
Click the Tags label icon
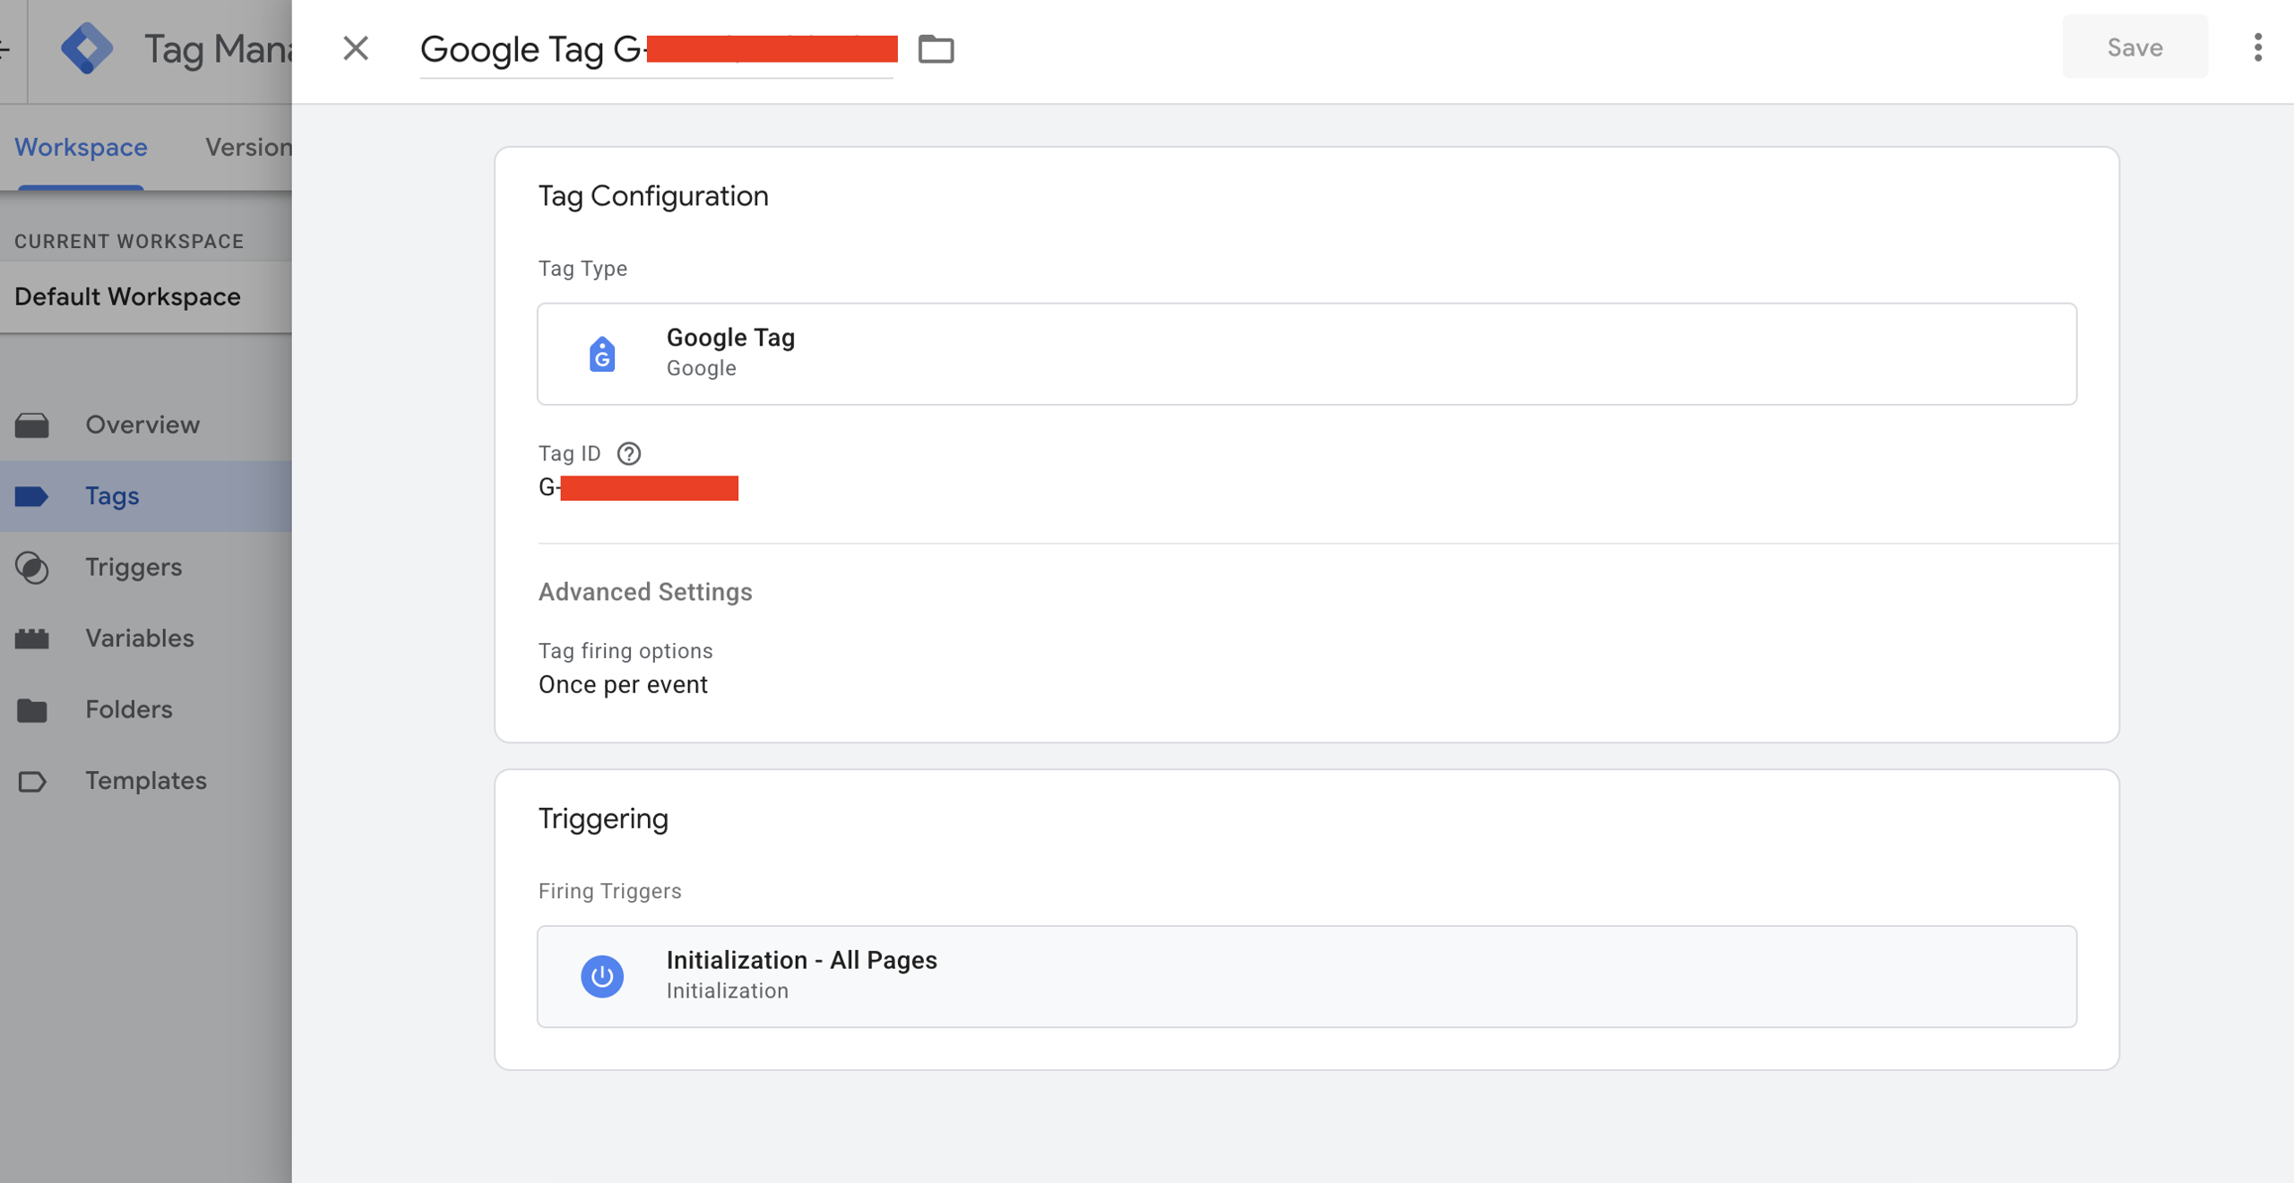(x=32, y=496)
